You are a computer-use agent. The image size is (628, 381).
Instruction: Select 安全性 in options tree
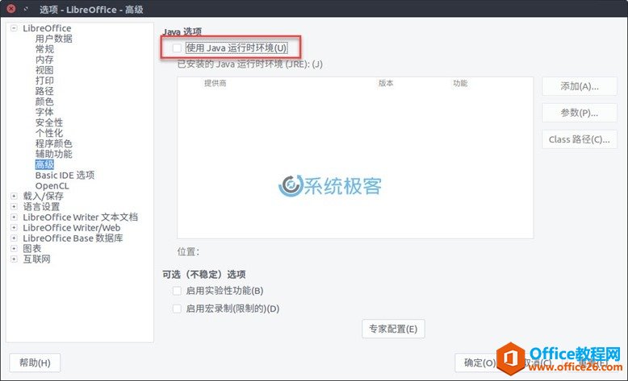point(49,122)
